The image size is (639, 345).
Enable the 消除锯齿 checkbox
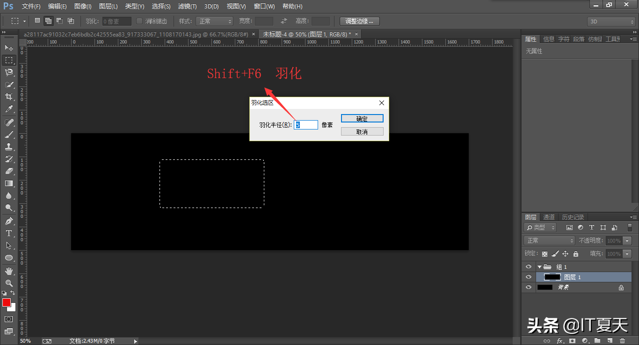[x=139, y=21]
